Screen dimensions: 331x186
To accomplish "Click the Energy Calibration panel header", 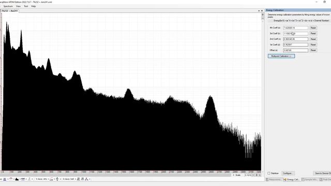I will coord(298,10).
